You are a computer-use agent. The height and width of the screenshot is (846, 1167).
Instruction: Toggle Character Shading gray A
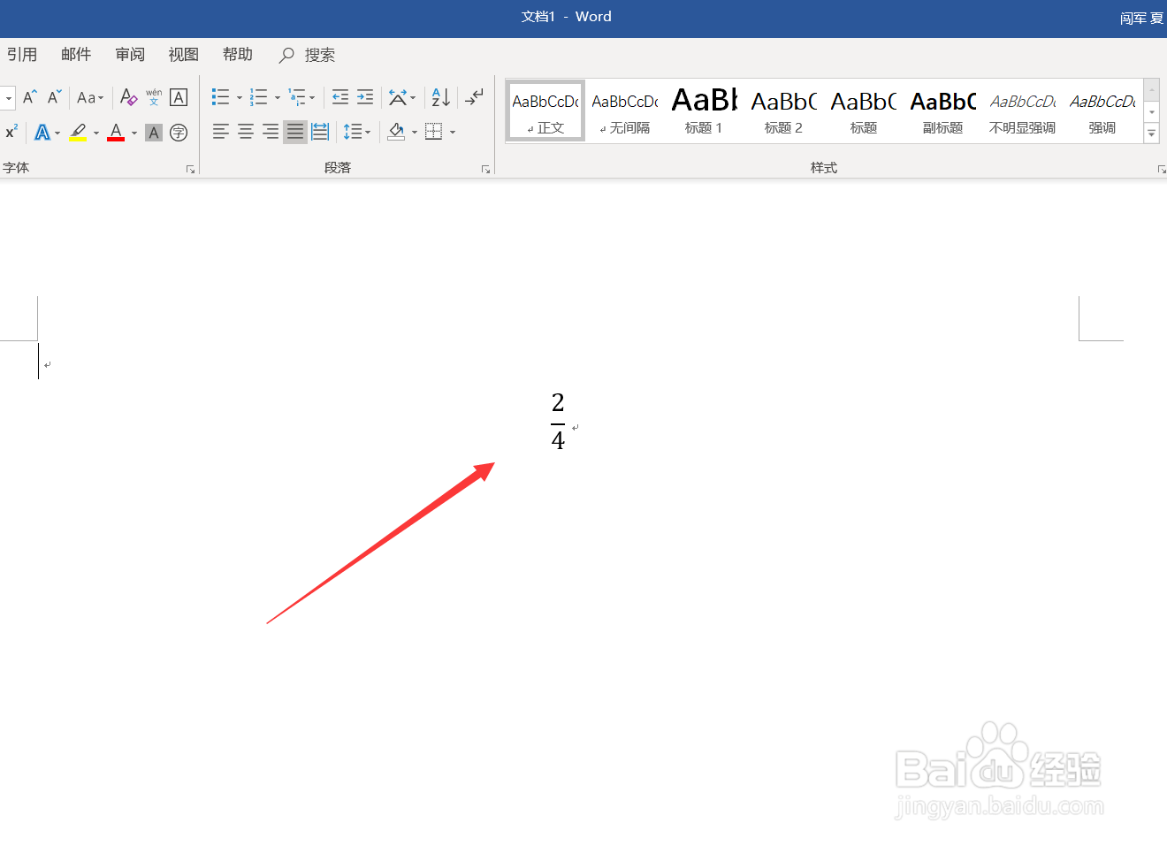click(154, 133)
